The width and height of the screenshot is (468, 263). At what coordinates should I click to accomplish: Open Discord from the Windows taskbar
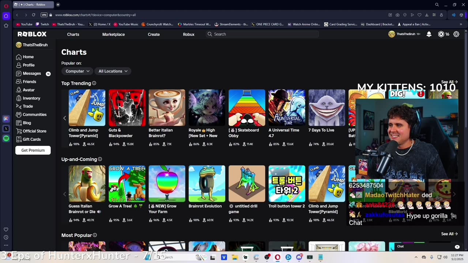click(x=299, y=257)
